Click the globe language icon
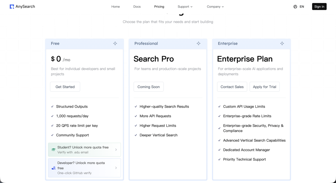The width and height of the screenshot is (336, 183). (x=295, y=7)
